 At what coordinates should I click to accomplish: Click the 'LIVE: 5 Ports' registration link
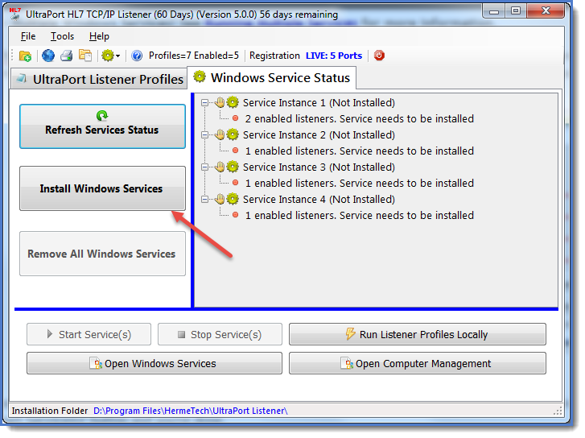tap(334, 56)
